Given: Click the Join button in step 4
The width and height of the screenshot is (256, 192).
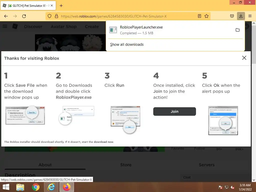Looking at the screenshot, I should (x=174, y=111).
